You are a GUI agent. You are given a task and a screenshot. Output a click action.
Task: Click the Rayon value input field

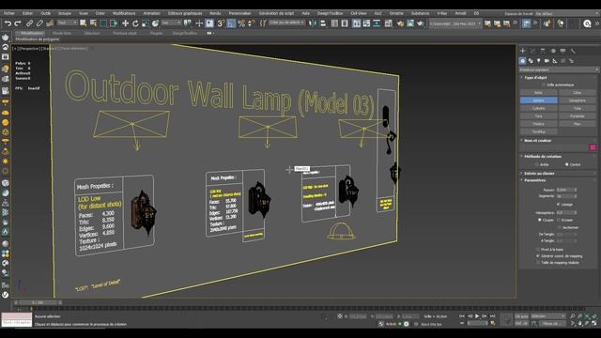coord(564,190)
